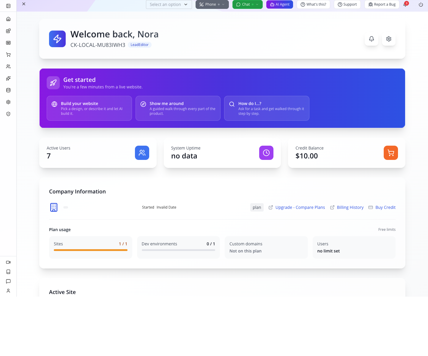Open the Support button
This screenshot has height=356, width=428.
(347, 4)
